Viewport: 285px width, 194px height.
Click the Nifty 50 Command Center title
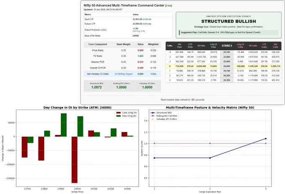coord(124,5)
